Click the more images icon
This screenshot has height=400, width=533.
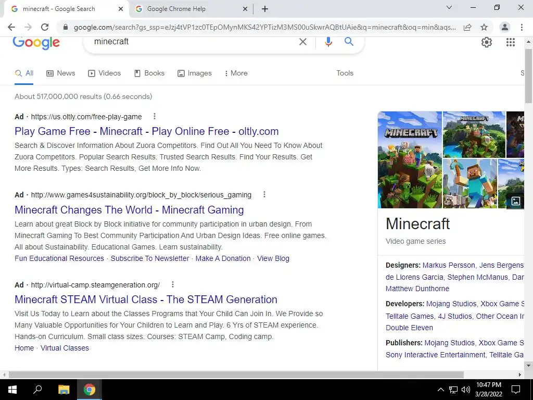[515, 201]
